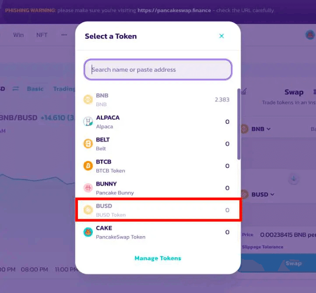Select the BTCB bitcoin icon
The width and height of the screenshot is (316, 293).
(x=88, y=166)
